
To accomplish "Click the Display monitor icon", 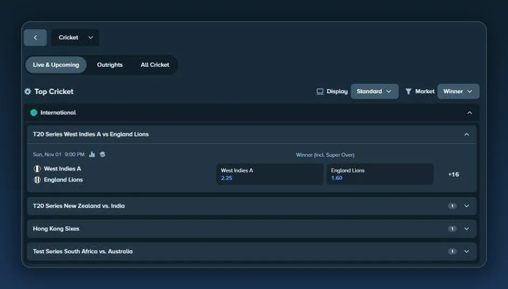I will tap(320, 91).
